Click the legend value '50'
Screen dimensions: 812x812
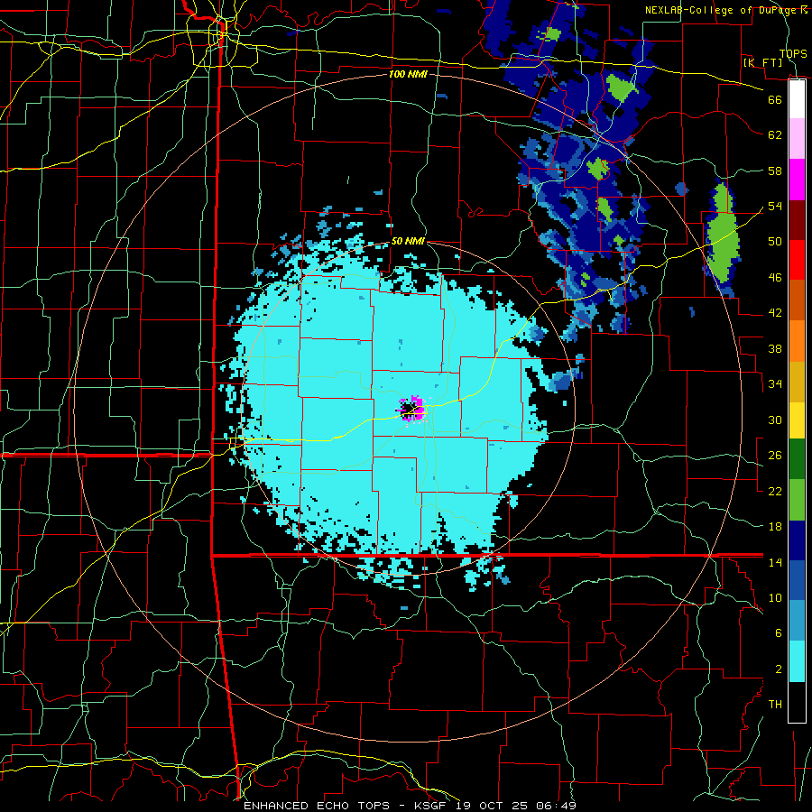[775, 242]
